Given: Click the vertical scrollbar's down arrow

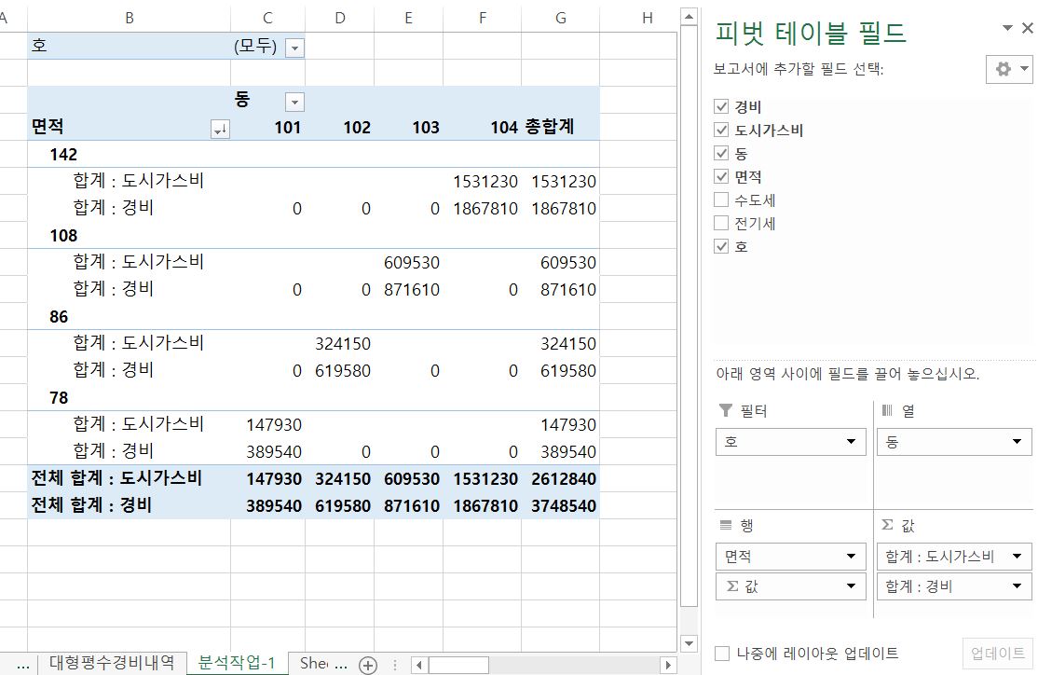Looking at the screenshot, I should coord(689,642).
